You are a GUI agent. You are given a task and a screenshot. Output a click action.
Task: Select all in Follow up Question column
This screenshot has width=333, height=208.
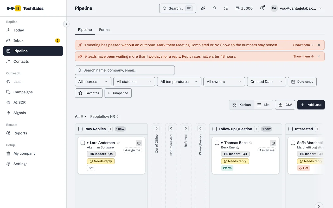coord(215,129)
